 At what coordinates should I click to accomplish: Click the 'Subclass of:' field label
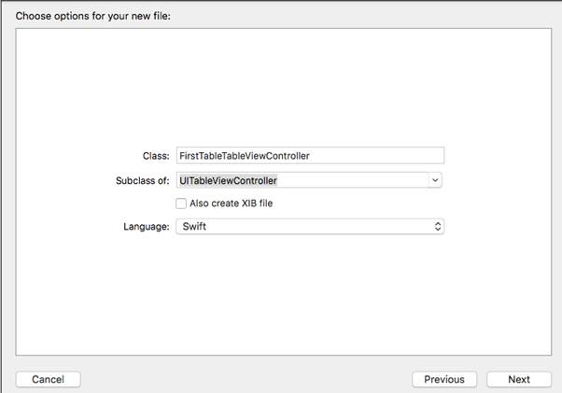click(x=135, y=180)
